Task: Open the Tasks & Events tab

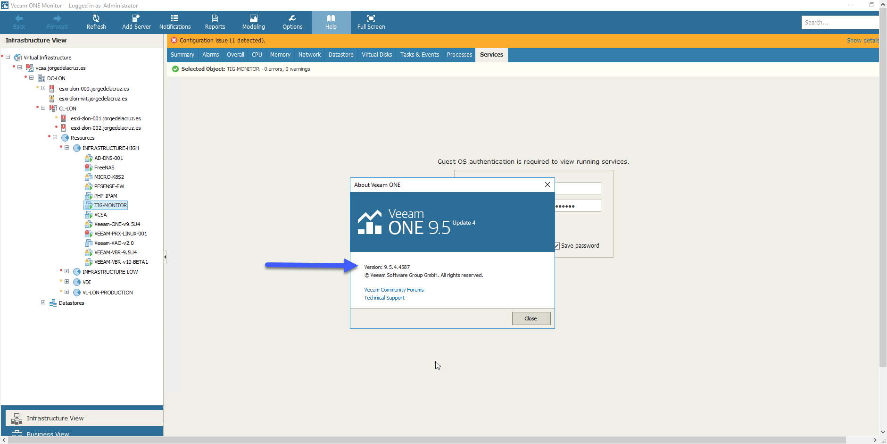Action: tap(420, 55)
